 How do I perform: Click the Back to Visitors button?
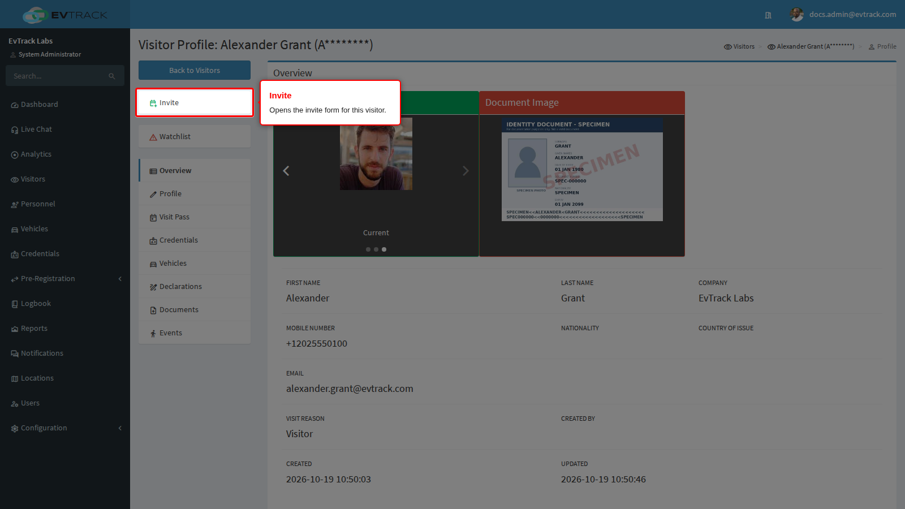coord(195,70)
